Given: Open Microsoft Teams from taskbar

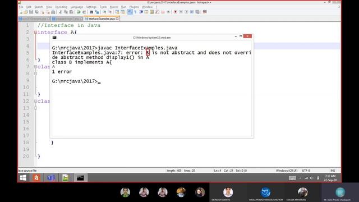Looking at the screenshot, I should click(x=51, y=178).
